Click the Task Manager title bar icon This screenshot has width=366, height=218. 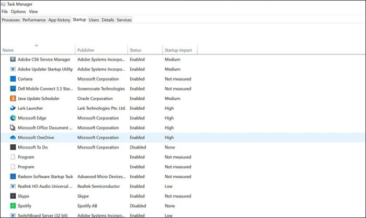(x=4, y=4)
